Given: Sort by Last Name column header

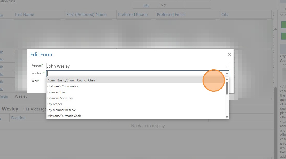Looking at the screenshot, I should click(x=24, y=15).
